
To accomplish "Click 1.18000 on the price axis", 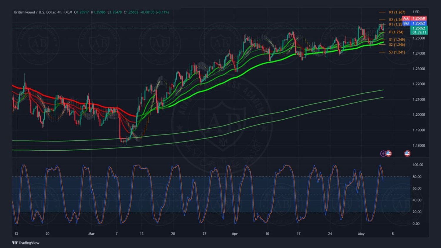I will 419,145.
